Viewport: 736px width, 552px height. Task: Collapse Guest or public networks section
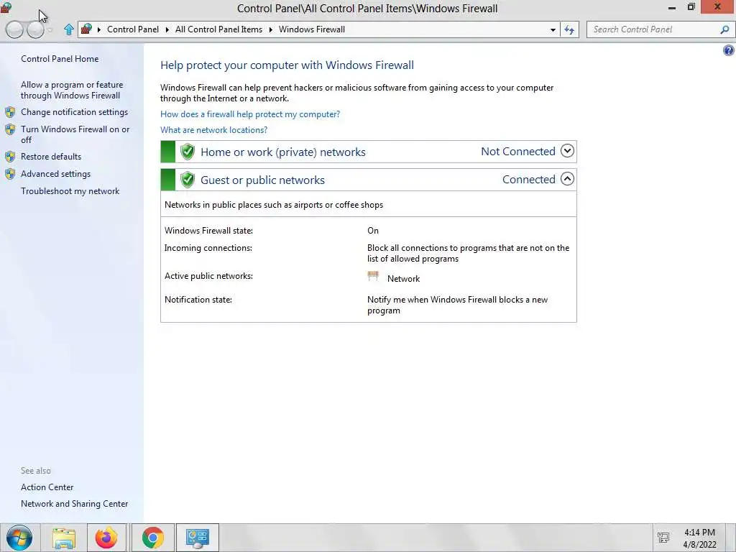[568, 179]
